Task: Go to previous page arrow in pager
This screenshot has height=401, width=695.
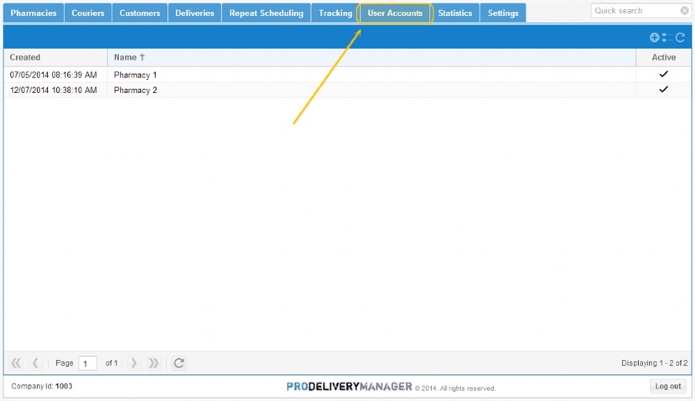Action: tap(35, 363)
